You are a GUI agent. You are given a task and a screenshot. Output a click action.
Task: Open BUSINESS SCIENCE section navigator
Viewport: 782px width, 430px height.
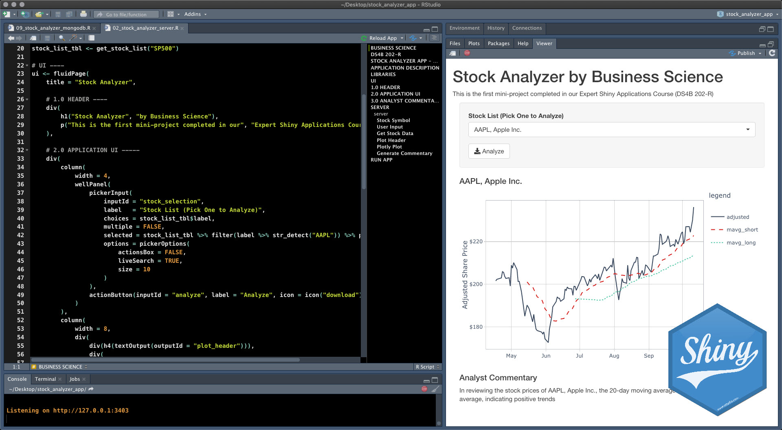[60, 367]
